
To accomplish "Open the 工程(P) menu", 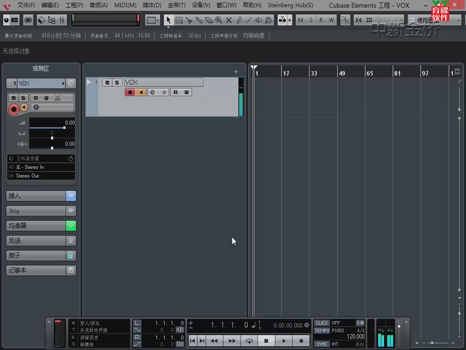I will 74,5.
